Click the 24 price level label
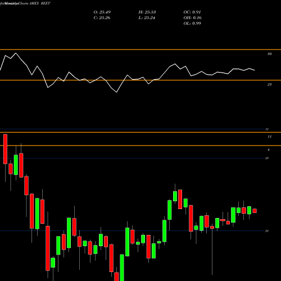The image size is (281, 281). coord(267,231)
